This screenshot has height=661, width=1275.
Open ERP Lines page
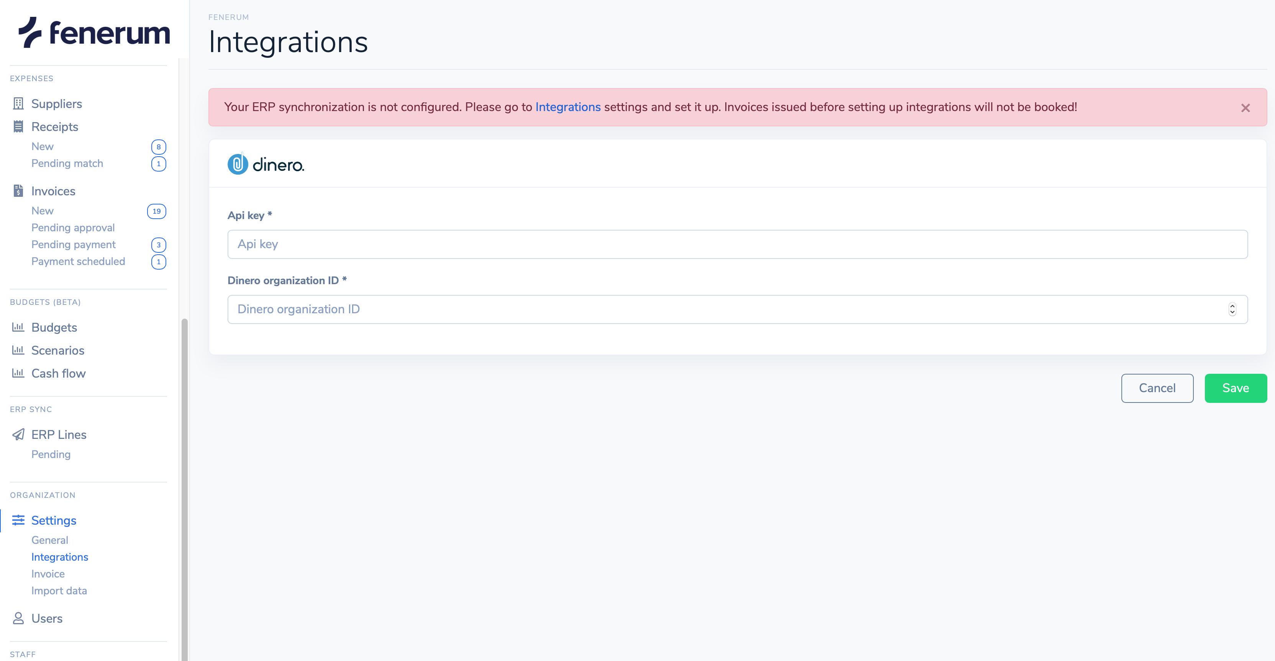[58, 434]
